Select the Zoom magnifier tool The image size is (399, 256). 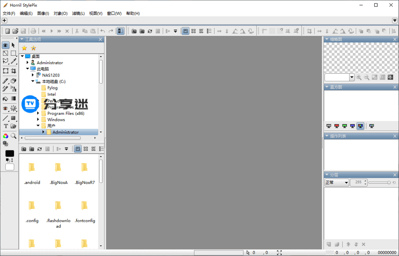(13, 136)
